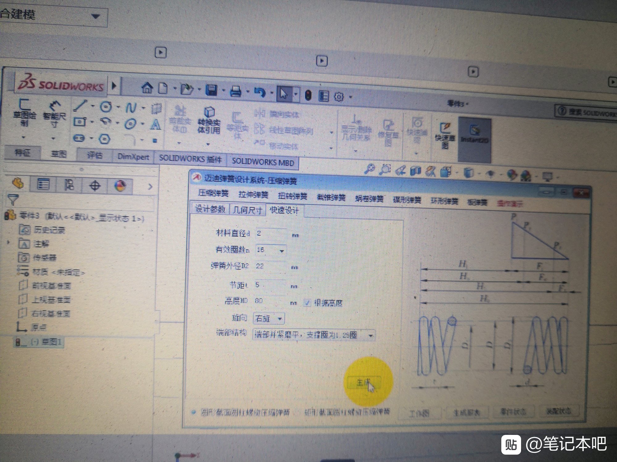Click the 生成 button in the spring dialog
Image resolution: width=617 pixels, height=462 pixels.
pyautogui.click(x=364, y=383)
